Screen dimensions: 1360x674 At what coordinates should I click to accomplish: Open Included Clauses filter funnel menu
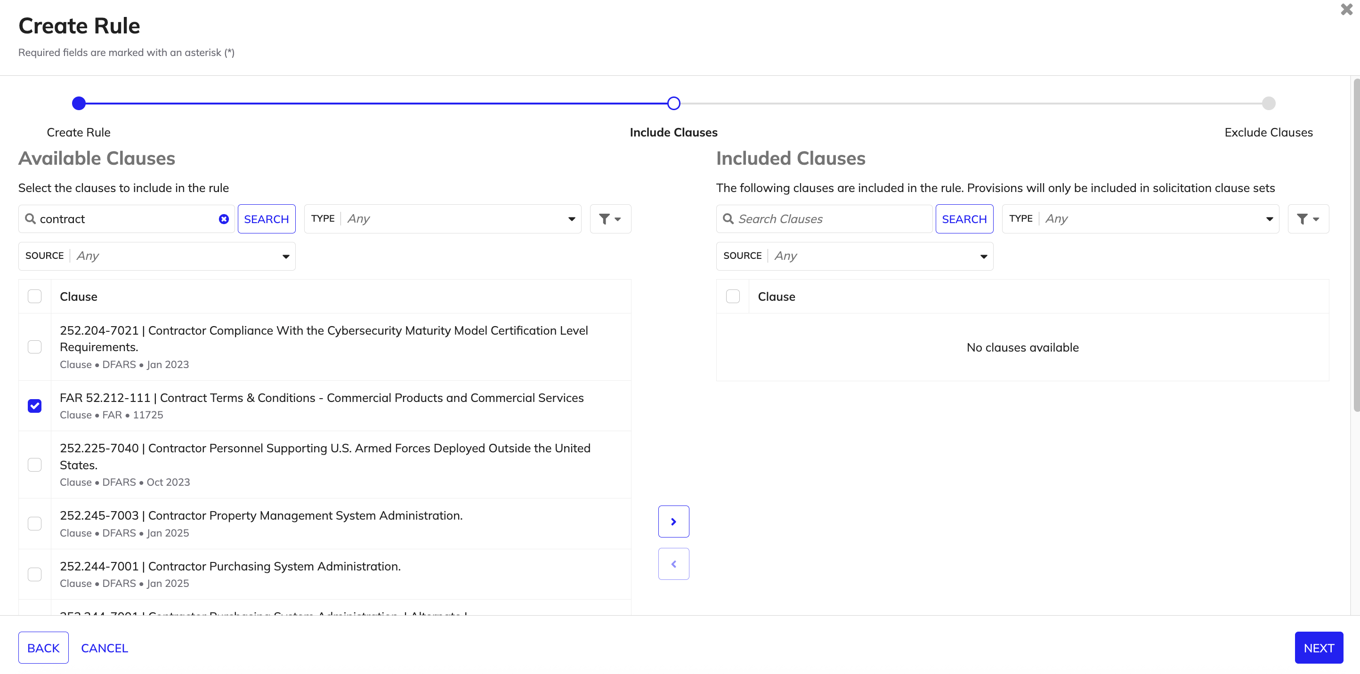pyautogui.click(x=1308, y=219)
